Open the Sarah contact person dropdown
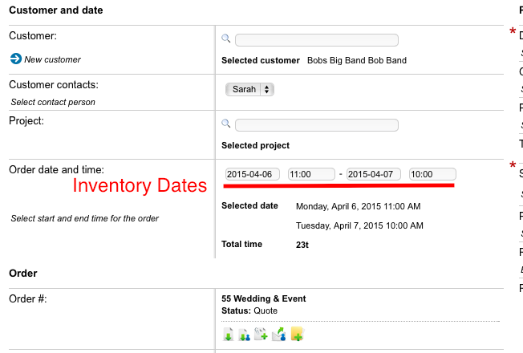 pyautogui.click(x=249, y=89)
